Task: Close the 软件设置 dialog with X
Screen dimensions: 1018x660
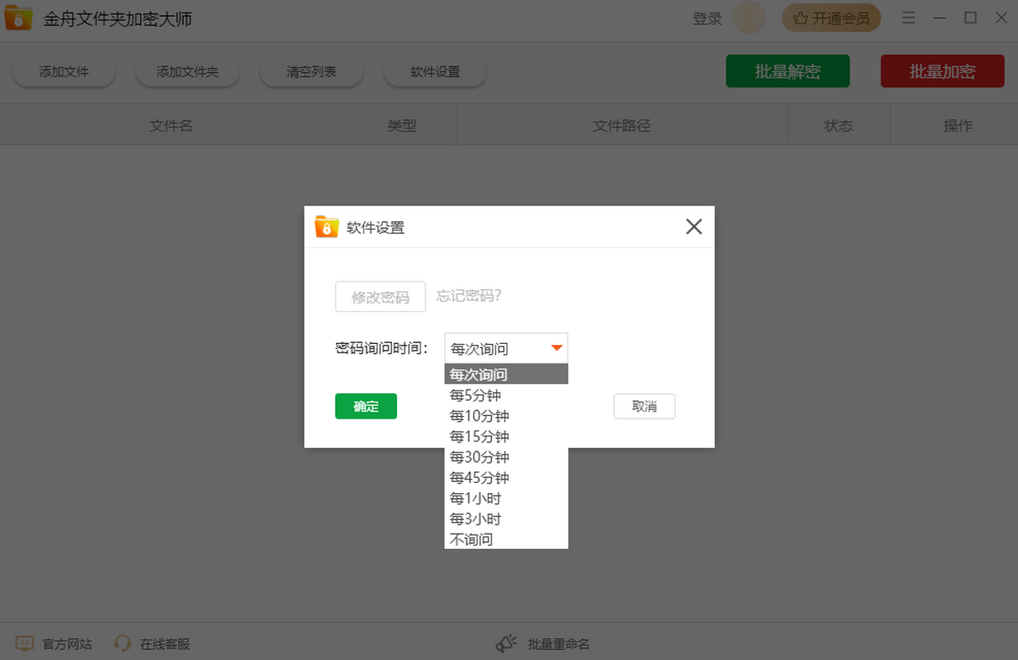Action: click(694, 226)
